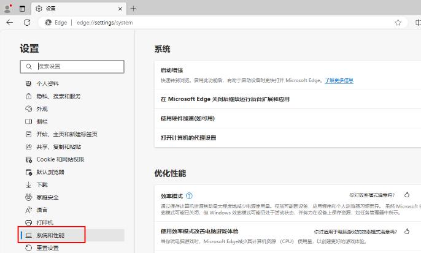421x253 pixels.
Task: Click 使用硬件加速(如可用) setting row
Action: pyautogui.click(x=288, y=118)
